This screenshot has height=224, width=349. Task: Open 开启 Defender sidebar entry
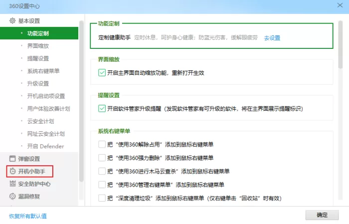[x=45, y=146]
